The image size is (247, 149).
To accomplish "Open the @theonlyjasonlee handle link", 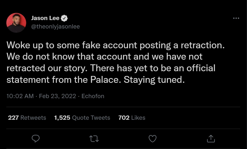I will click(x=55, y=27).
